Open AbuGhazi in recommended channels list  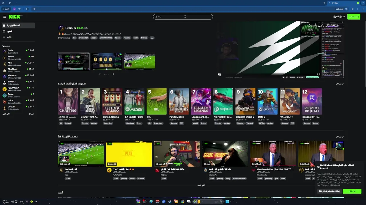coord(18,70)
